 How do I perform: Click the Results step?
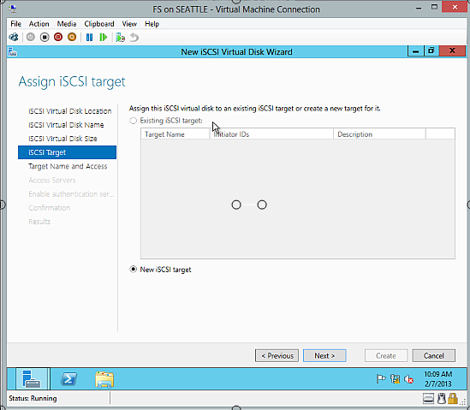tap(39, 222)
